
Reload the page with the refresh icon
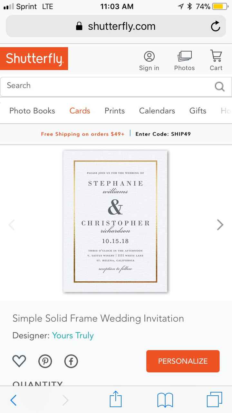(x=215, y=26)
